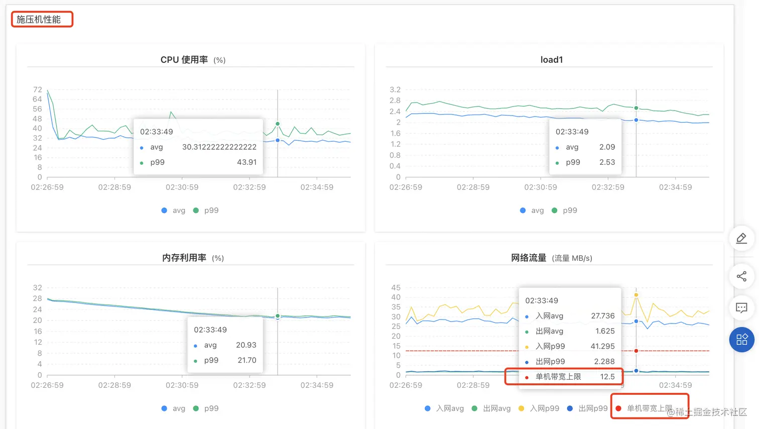Click CPU tooltip avg value 30.312222222222222
The height and width of the screenshot is (429, 759).
[219, 147]
